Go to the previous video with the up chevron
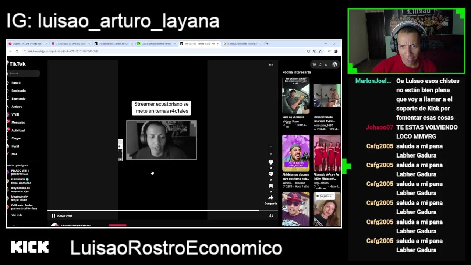This screenshot has height=265, width=471. pyautogui.click(x=271, y=146)
